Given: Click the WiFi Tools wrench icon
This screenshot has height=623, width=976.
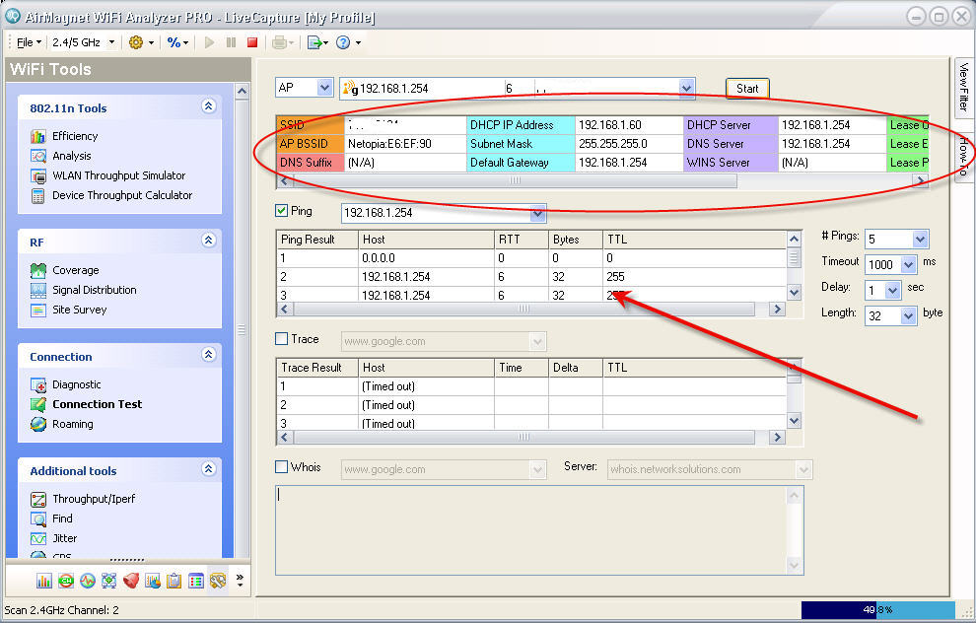Looking at the screenshot, I should [217, 581].
